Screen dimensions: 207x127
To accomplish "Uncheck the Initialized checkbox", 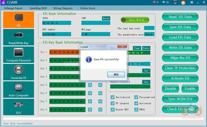I will (x=113, y=97).
